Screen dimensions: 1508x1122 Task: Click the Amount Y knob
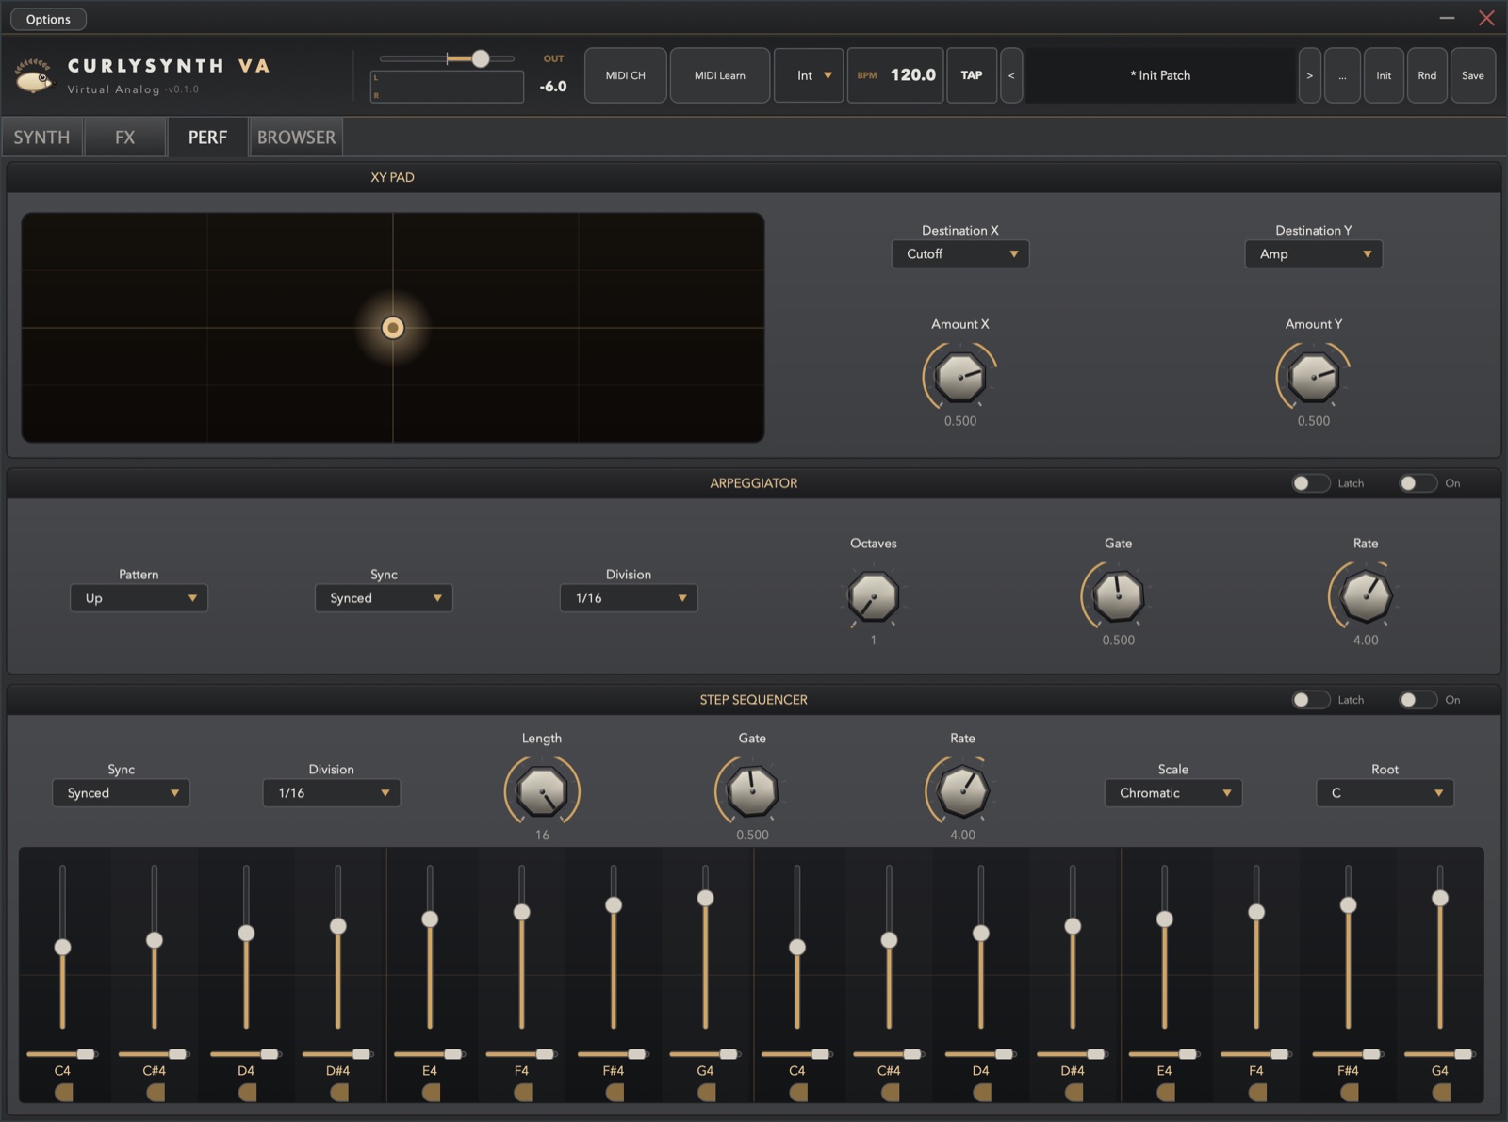click(1314, 377)
